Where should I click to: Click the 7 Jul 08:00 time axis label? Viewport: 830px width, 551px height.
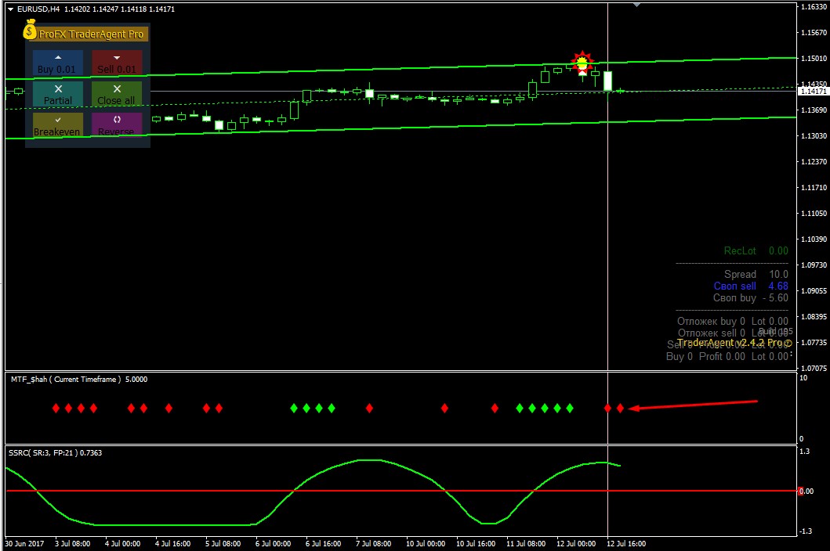pyautogui.click(x=374, y=544)
